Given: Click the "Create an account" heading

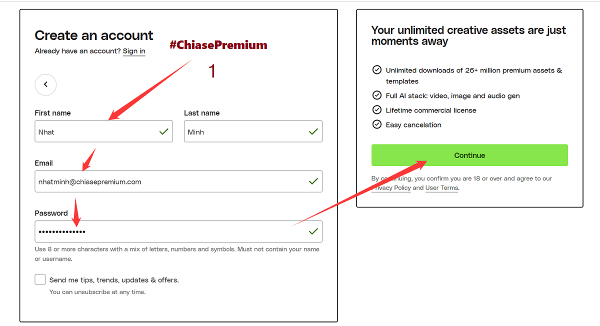Looking at the screenshot, I should click(94, 35).
